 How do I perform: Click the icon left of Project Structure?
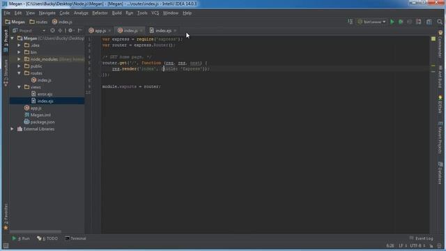(x=418, y=22)
